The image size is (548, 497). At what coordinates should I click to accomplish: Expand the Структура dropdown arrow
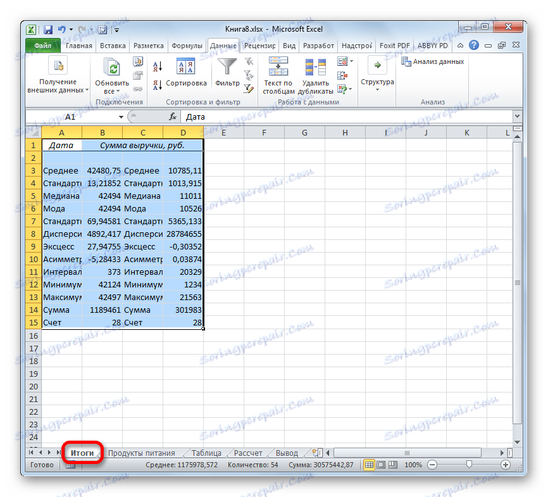pos(377,90)
